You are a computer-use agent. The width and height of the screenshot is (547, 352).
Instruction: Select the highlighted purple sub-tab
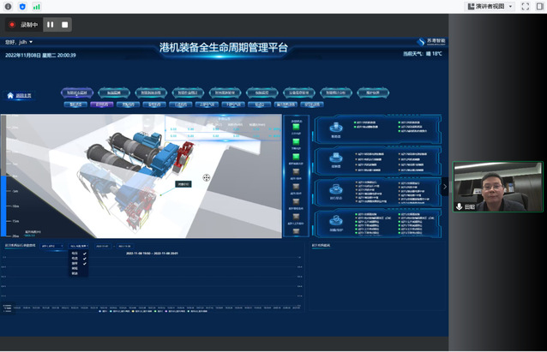[102, 104]
